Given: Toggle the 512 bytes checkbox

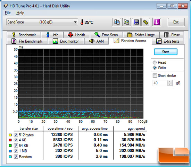Looking at the screenshot, I should click(x=16, y=135).
